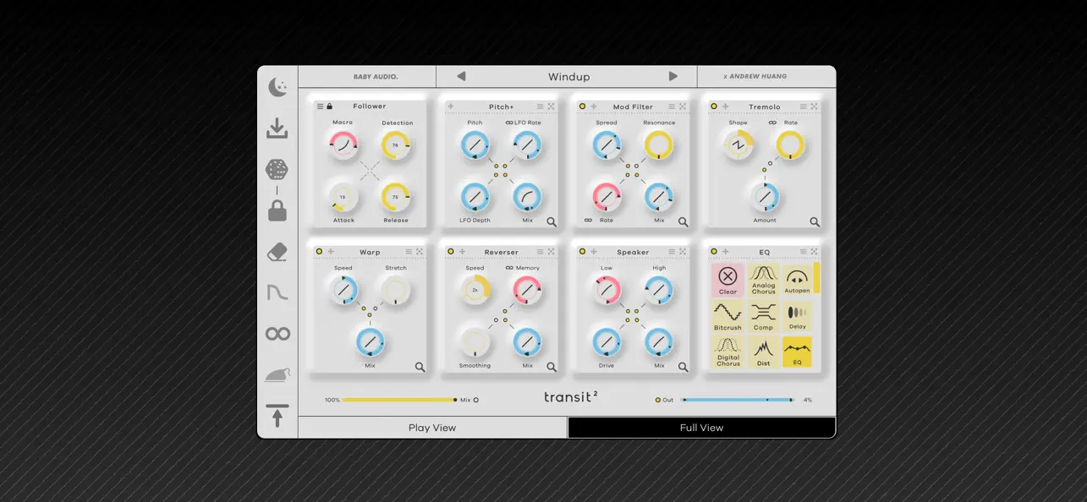This screenshot has height=502, width=1087.
Task: Click the Pitch knob in the Pitch+ module
Action: [475, 145]
